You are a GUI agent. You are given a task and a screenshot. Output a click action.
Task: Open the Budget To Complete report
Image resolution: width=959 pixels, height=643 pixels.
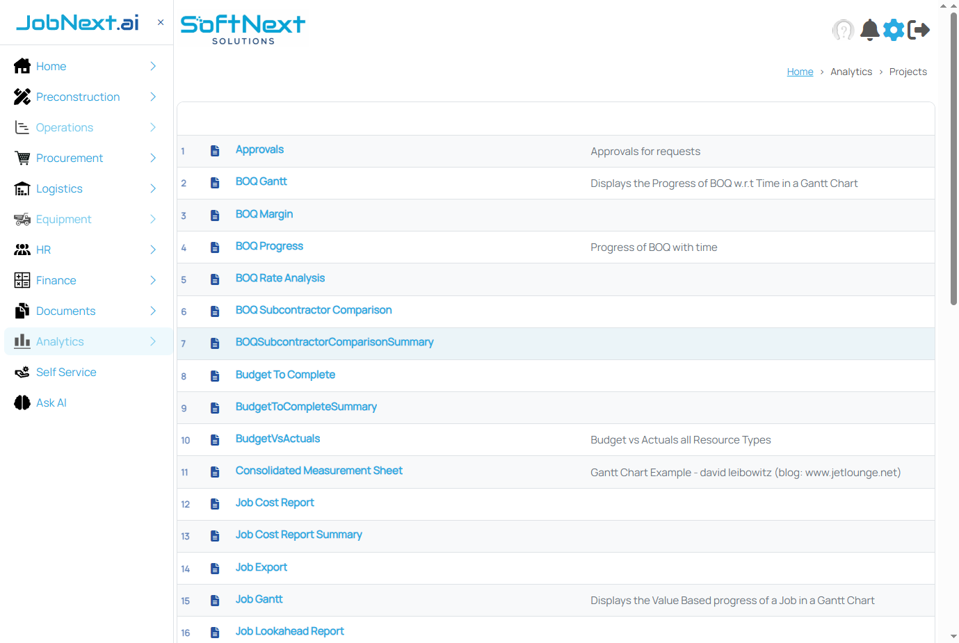285,375
